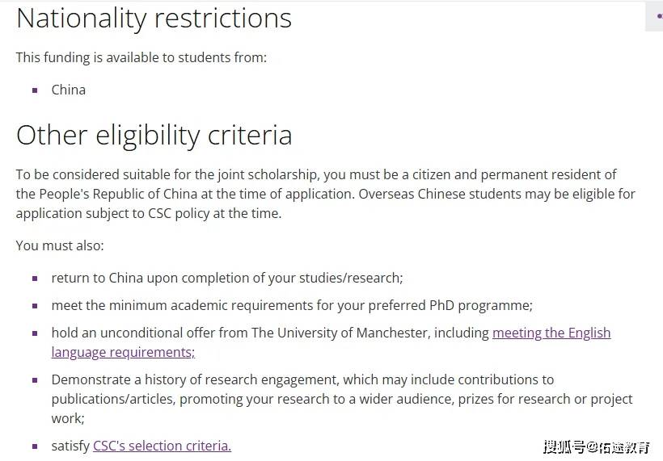Click the 'return to China upon completion' item
The width and height of the screenshot is (663, 461).
[x=227, y=279]
